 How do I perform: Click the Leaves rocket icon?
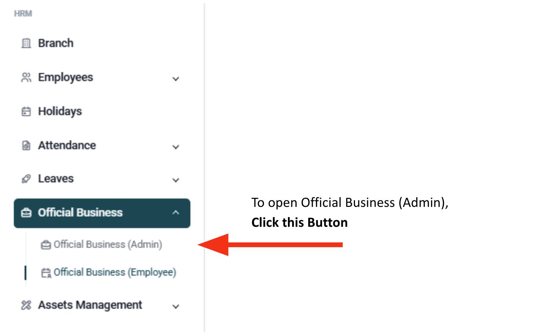(x=26, y=179)
